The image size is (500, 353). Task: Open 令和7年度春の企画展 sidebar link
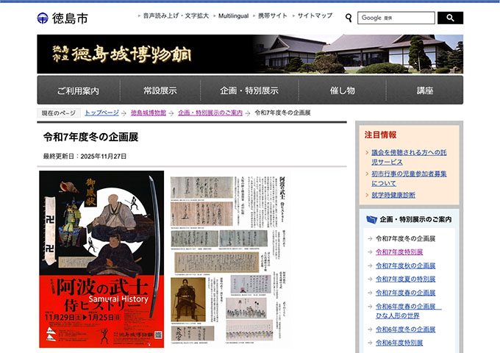pos(405,293)
